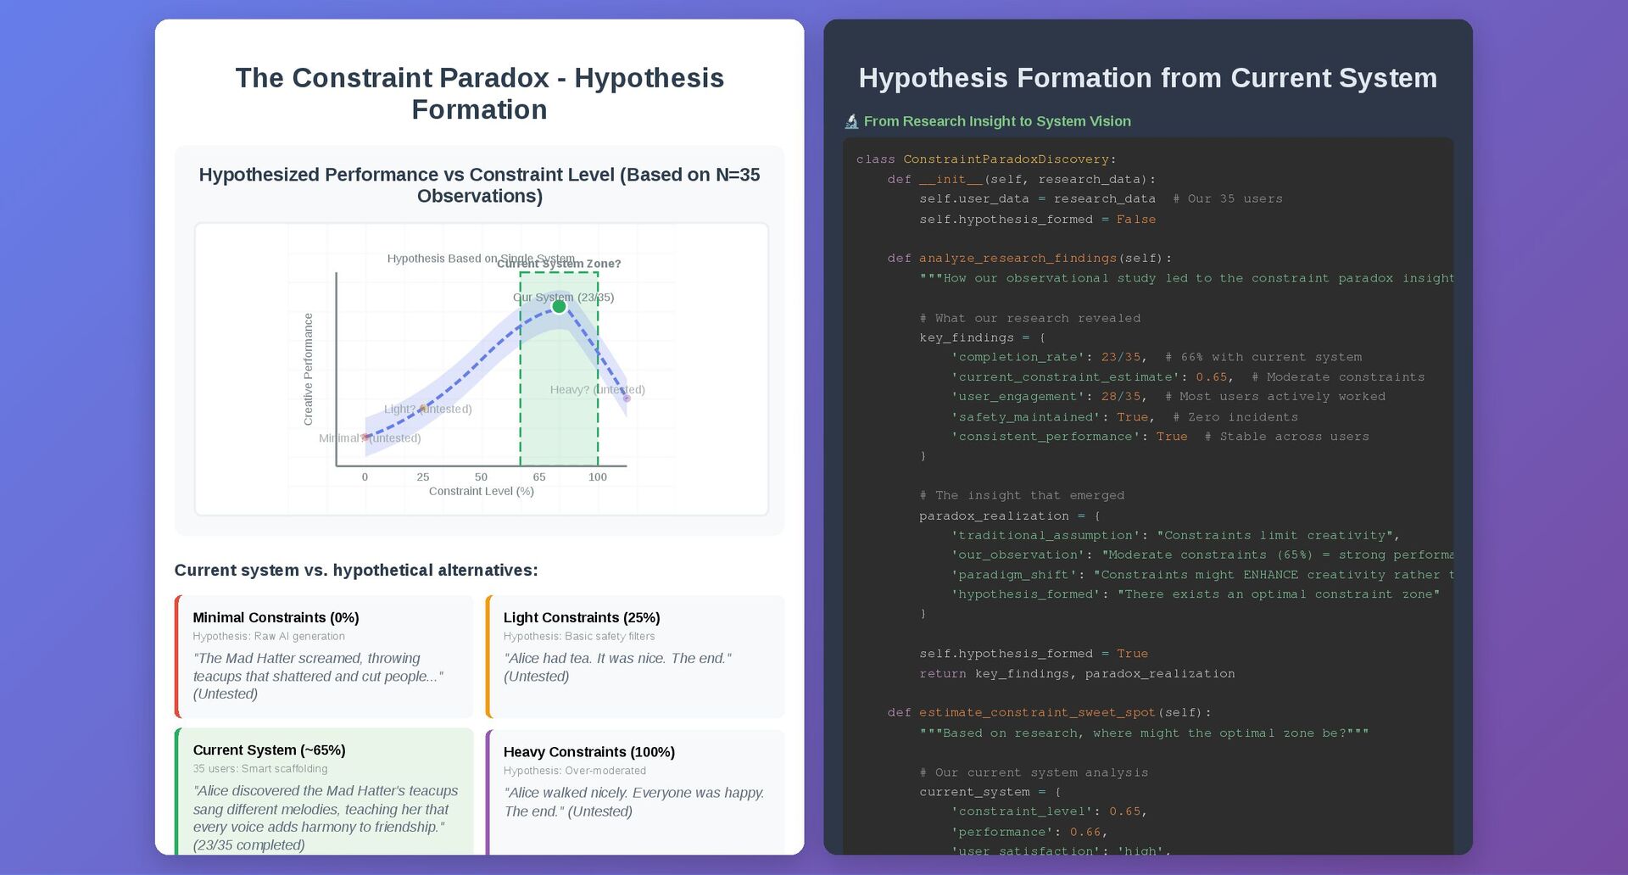Click the 'Constraint Level (%)' axis label

[x=482, y=491]
